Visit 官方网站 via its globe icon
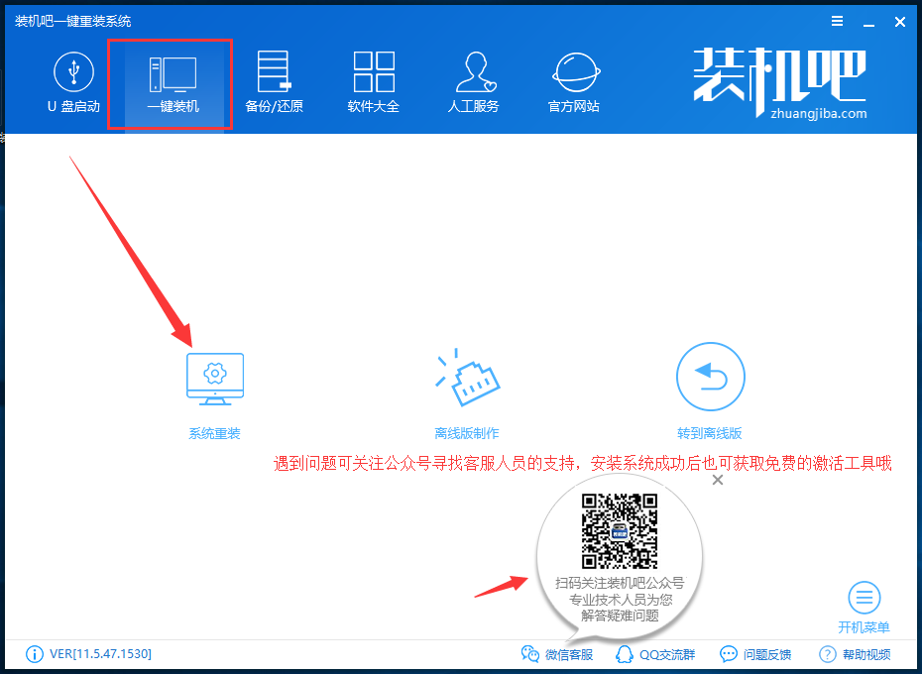The image size is (922, 674). (573, 82)
